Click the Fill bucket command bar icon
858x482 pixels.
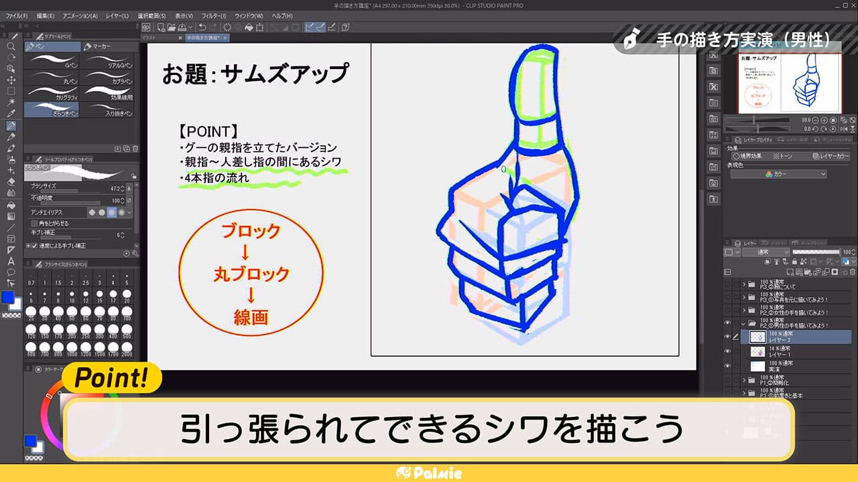pyautogui.click(x=249, y=27)
